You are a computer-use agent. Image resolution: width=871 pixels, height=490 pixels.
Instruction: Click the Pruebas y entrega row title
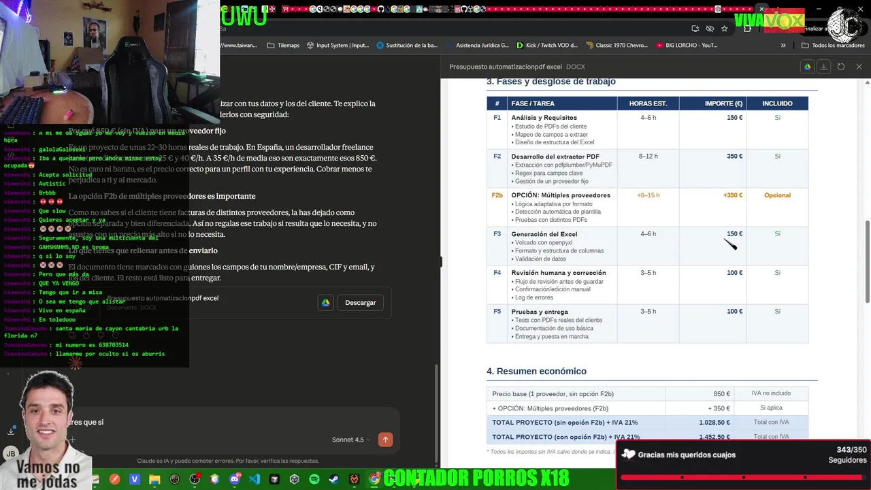540,312
